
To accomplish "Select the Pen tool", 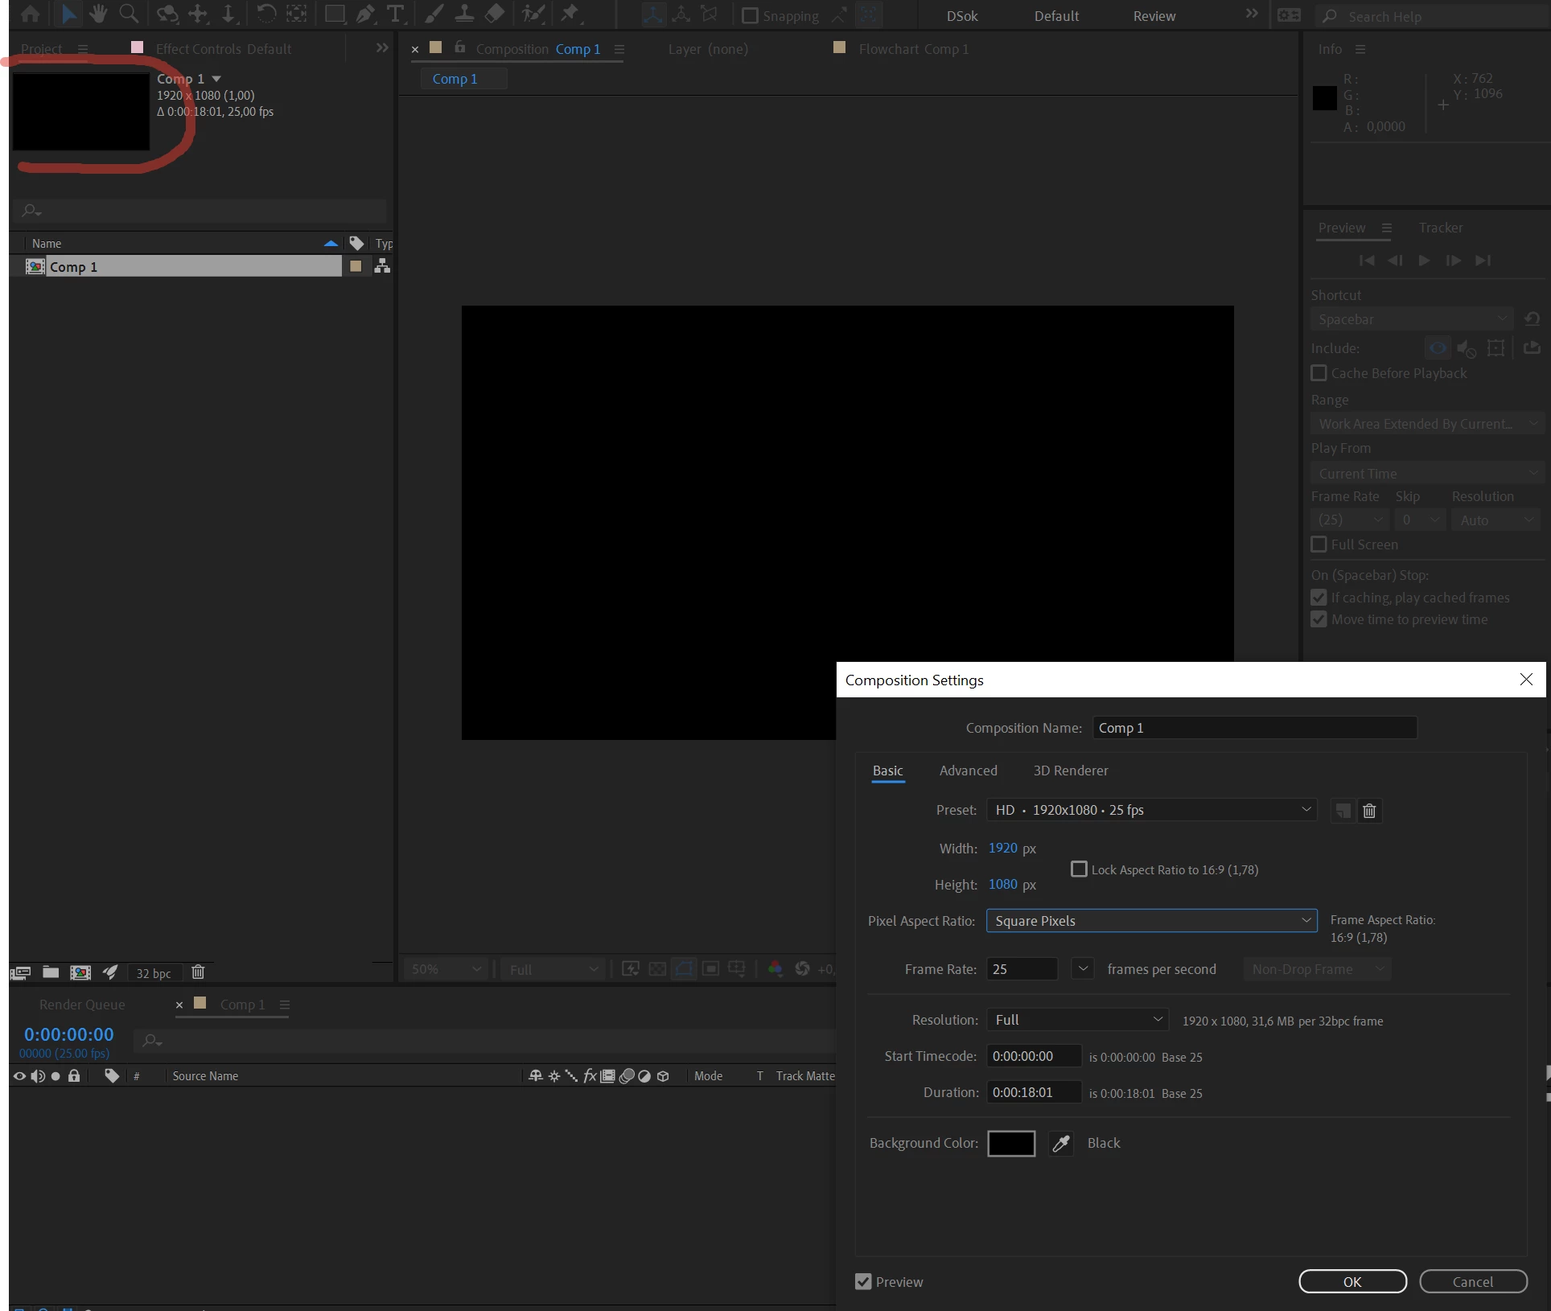I will 364,14.
